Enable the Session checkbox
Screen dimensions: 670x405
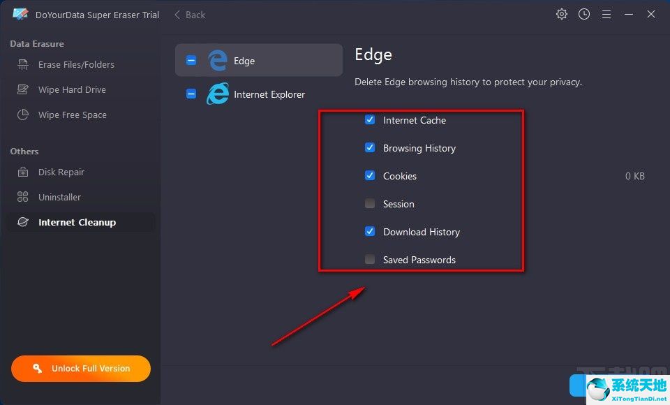tap(370, 204)
